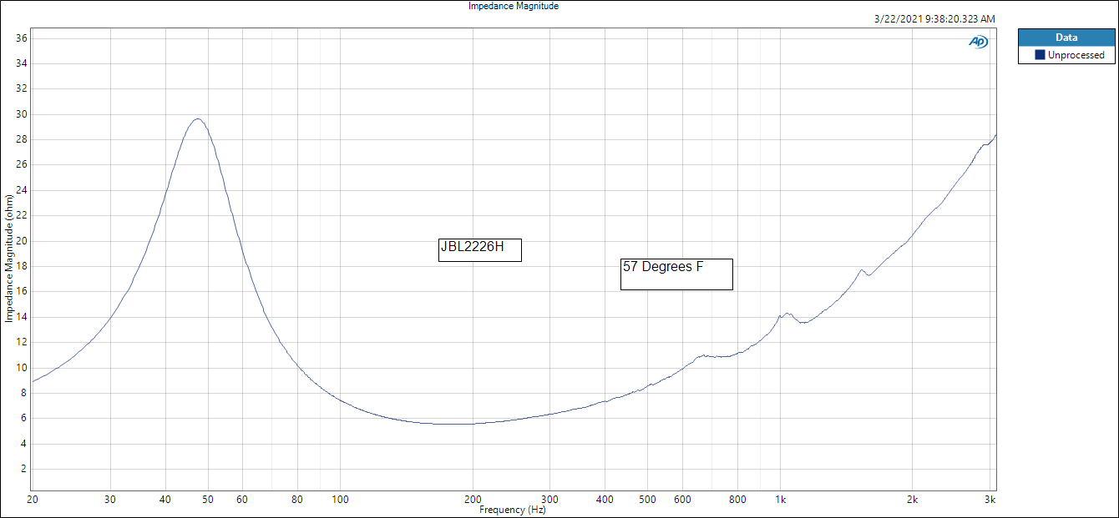Viewport: 1119px width, 518px height.
Task: Select the Unprocessed legend entry
Action: (x=1066, y=55)
